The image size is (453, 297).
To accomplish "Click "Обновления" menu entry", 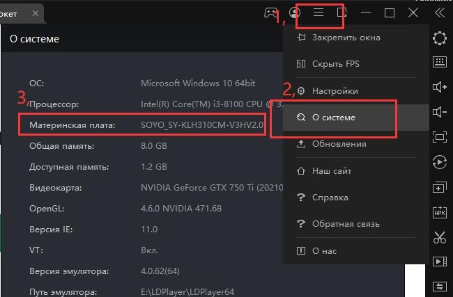I will coord(339,144).
